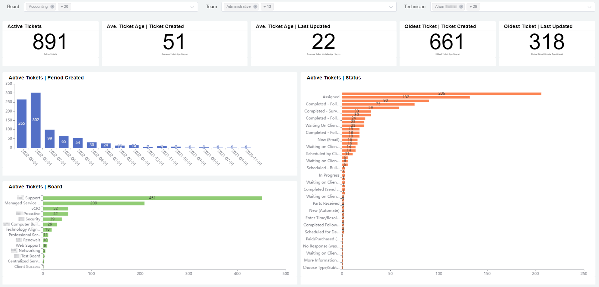Open the Team filter dropdown chevron
Image resolution: width=599 pixels, height=287 pixels.
[x=391, y=7]
